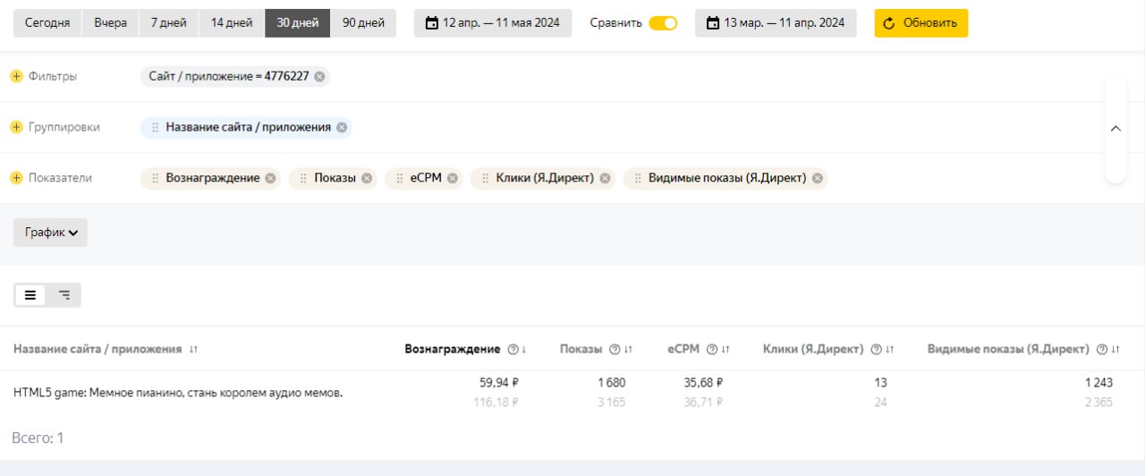Select the Сегодня period
The height and width of the screenshot is (476, 1145).
coord(47,23)
